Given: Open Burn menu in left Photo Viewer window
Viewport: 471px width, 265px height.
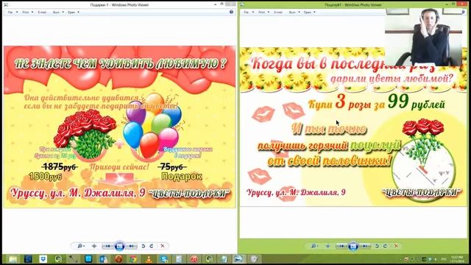Looking at the screenshot, I should [x=58, y=13].
